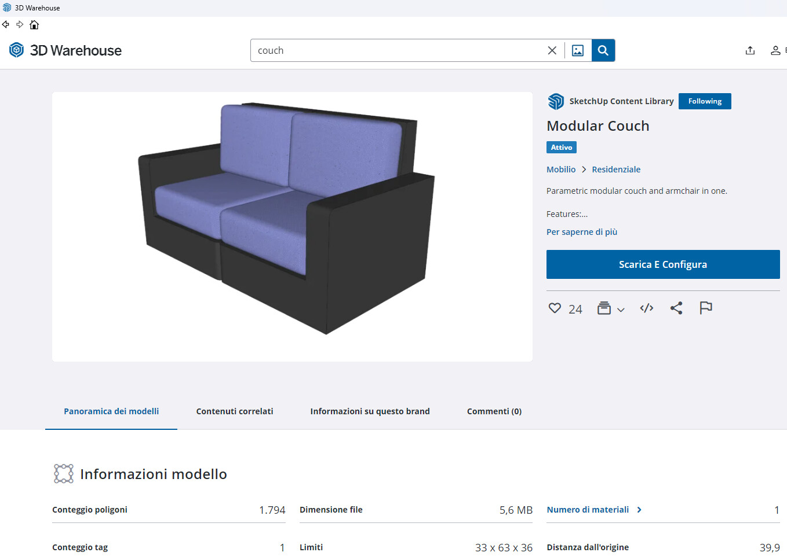Open image search in search bar
Viewport: 787px width, 556px height.
(578, 50)
